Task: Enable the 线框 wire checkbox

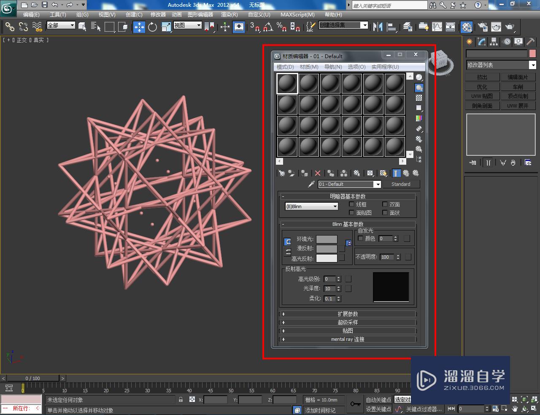Action: (352, 204)
